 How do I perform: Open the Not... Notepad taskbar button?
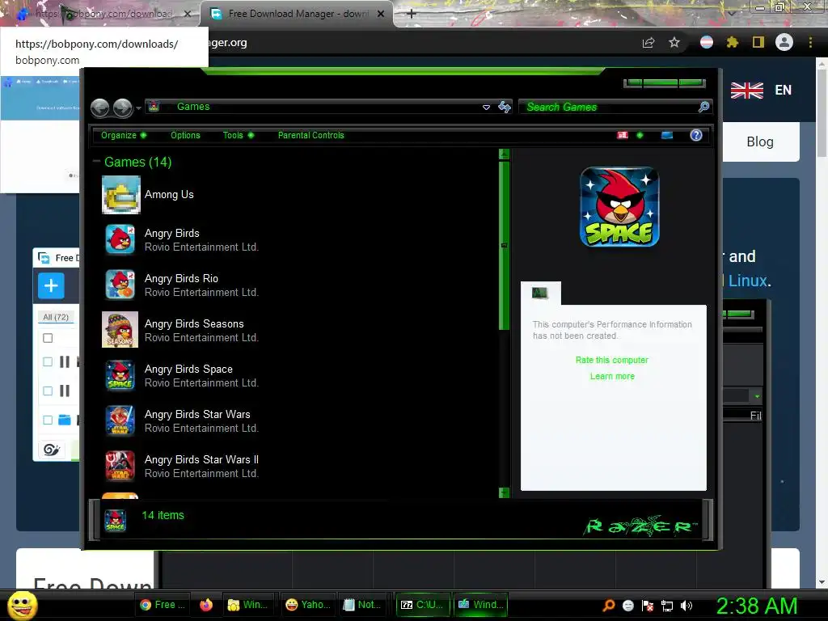(x=361, y=605)
